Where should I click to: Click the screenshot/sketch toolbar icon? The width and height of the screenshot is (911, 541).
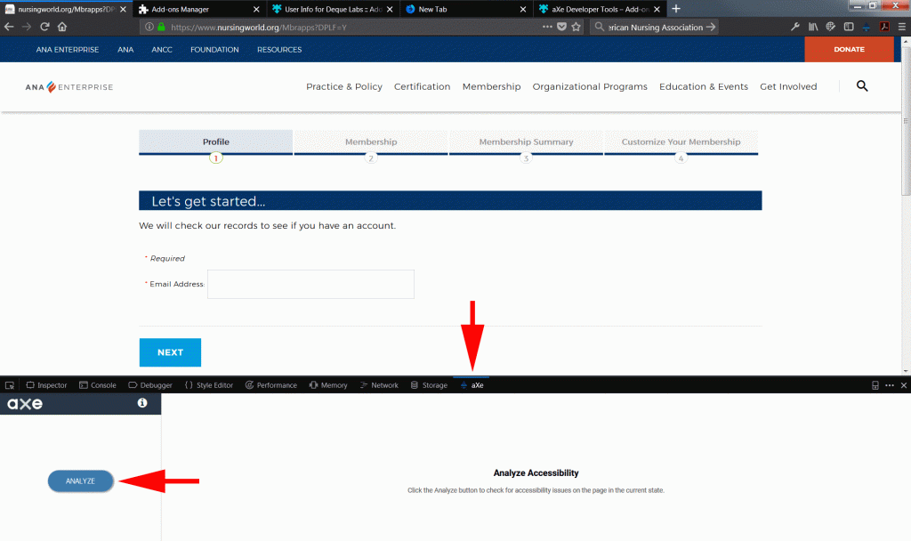point(829,27)
